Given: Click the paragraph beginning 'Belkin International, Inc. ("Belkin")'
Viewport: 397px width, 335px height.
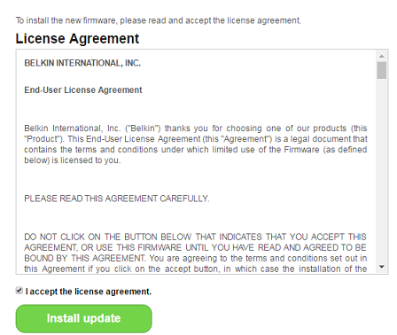Looking at the screenshot, I should point(196,144).
